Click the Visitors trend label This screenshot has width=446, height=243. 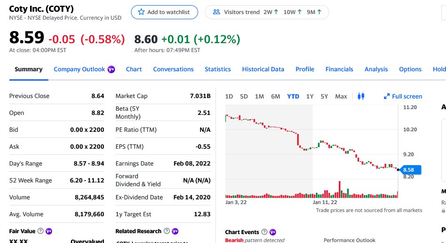242,12
